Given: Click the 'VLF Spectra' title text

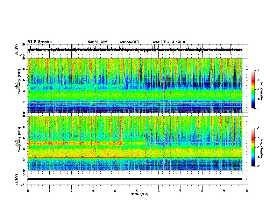Looking at the screenshot, I should click(x=40, y=42).
